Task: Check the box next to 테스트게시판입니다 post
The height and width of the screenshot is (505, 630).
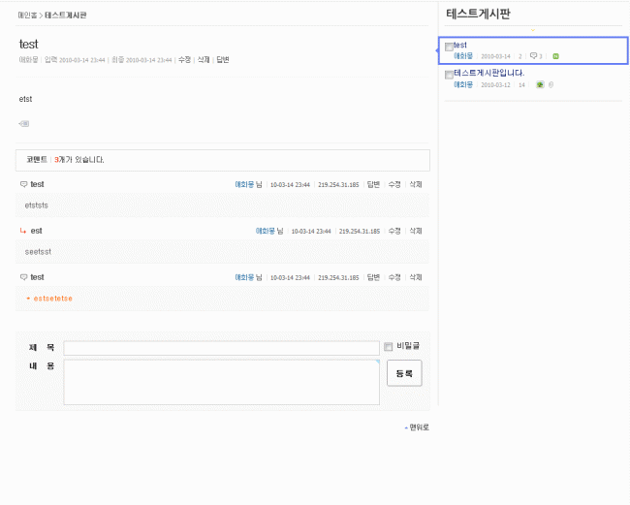Action: click(449, 75)
